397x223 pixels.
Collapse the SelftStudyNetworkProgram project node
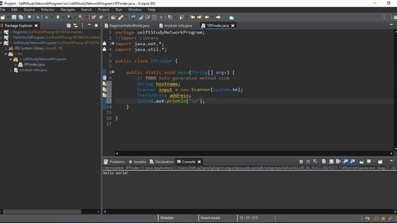(1, 43)
